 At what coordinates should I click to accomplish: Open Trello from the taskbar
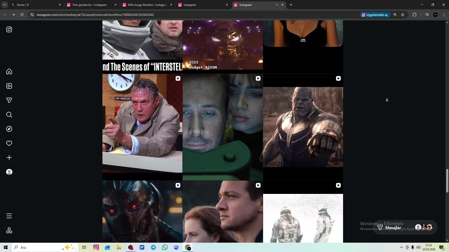(142, 247)
